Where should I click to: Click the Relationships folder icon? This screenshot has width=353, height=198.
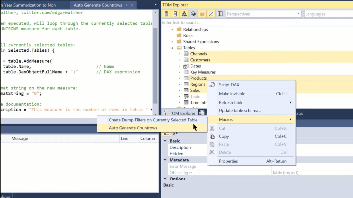(179, 29)
